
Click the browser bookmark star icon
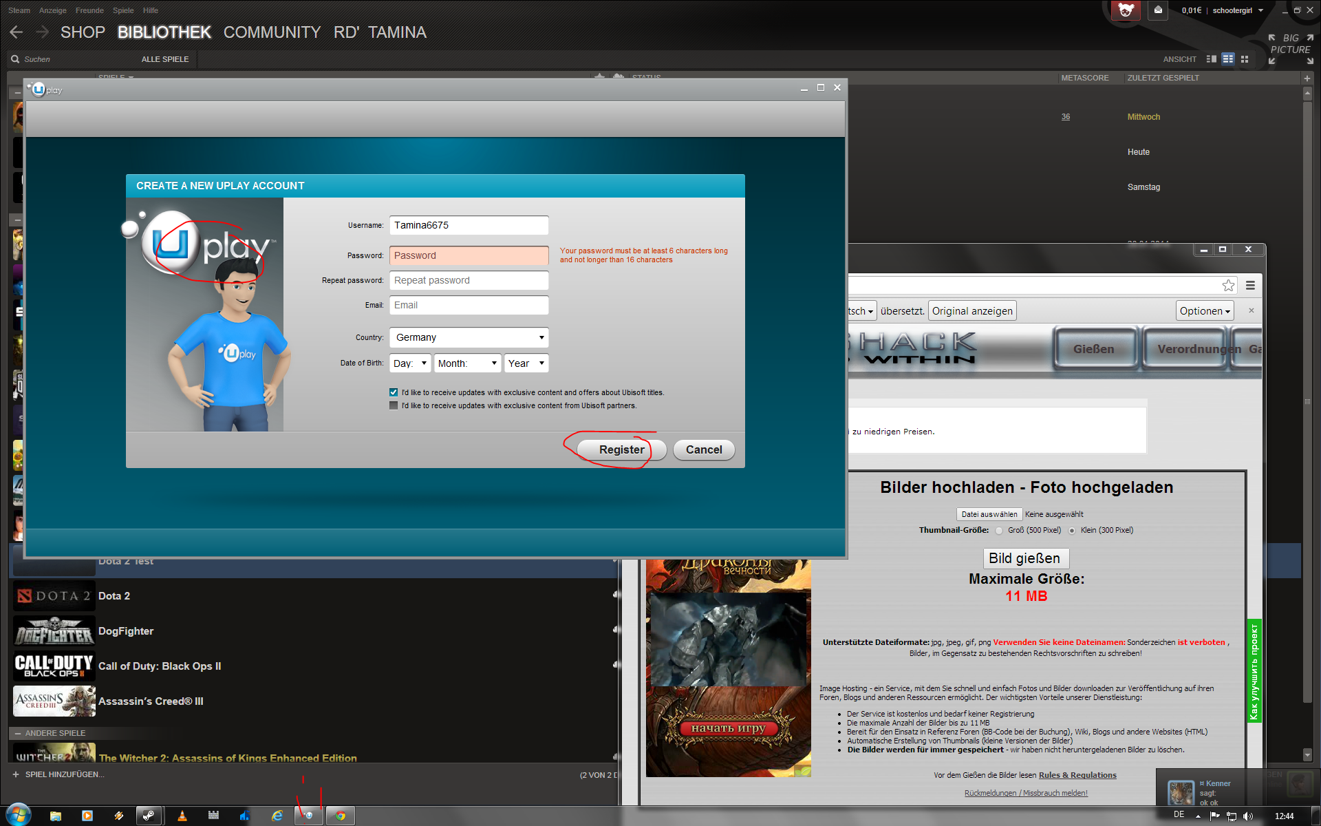pos(1228,286)
